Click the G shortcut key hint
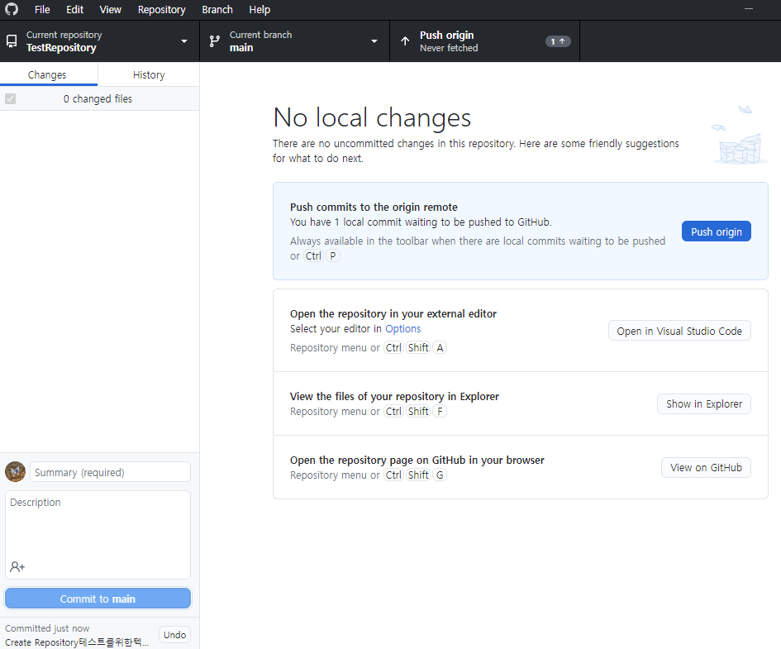The width and height of the screenshot is (781, 649). pyautogui.click(x=440, y=475)
